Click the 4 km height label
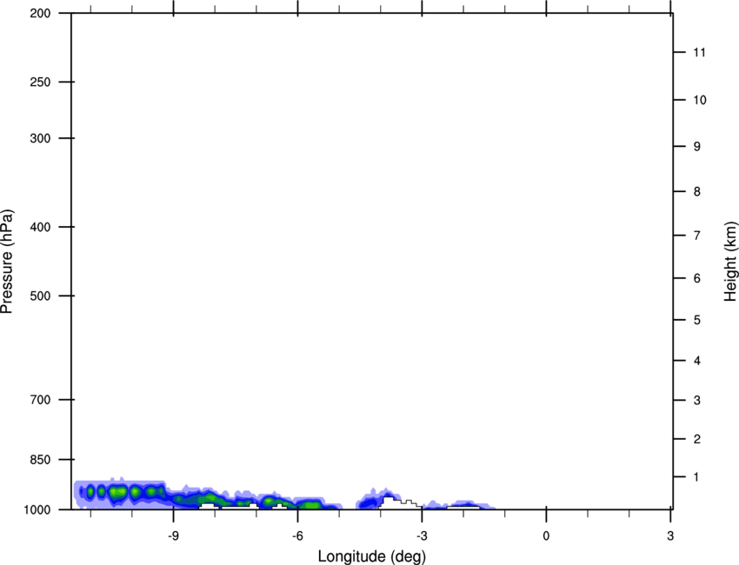This screenshot has width=739, height=565. [696, 361]
